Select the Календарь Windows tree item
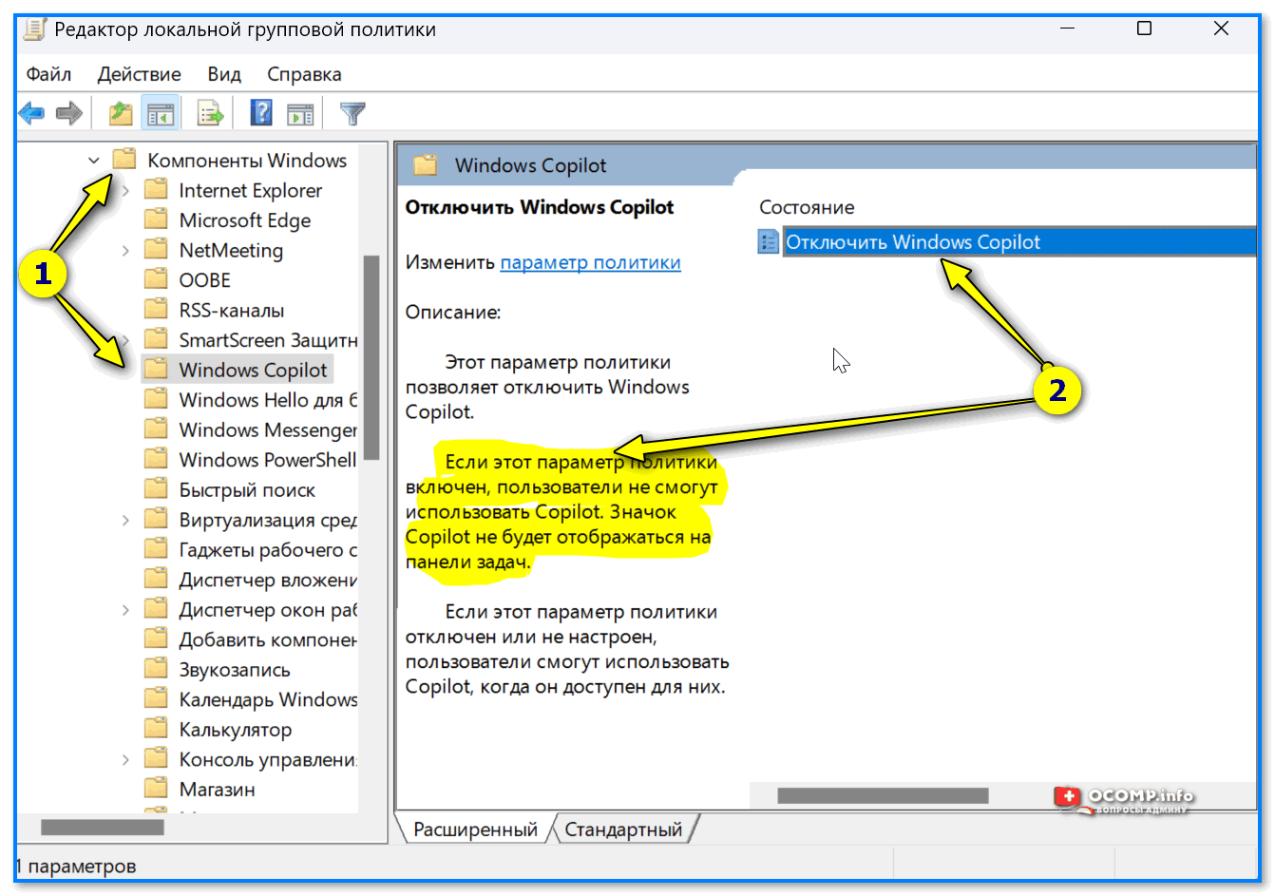 click(x=267, y=699)
